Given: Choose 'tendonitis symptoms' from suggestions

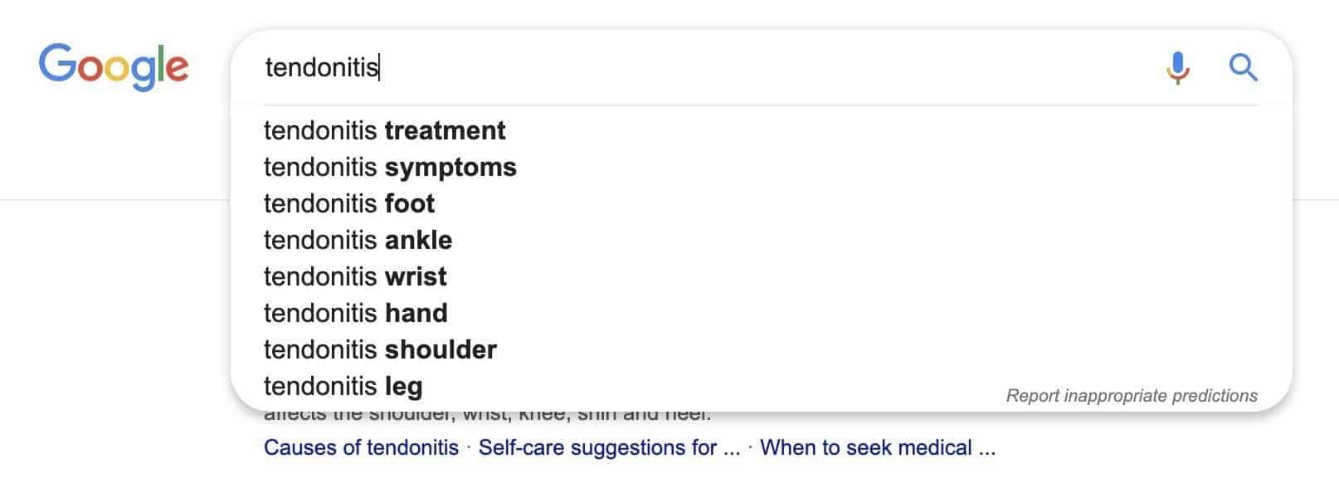Looking at the screenshot, I should pyautogui.click(x=389, y=167).
